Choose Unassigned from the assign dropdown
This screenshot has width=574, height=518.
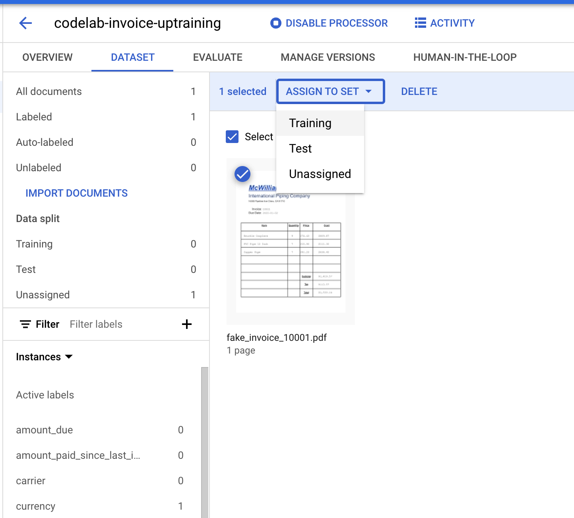[x=320, y=174]
